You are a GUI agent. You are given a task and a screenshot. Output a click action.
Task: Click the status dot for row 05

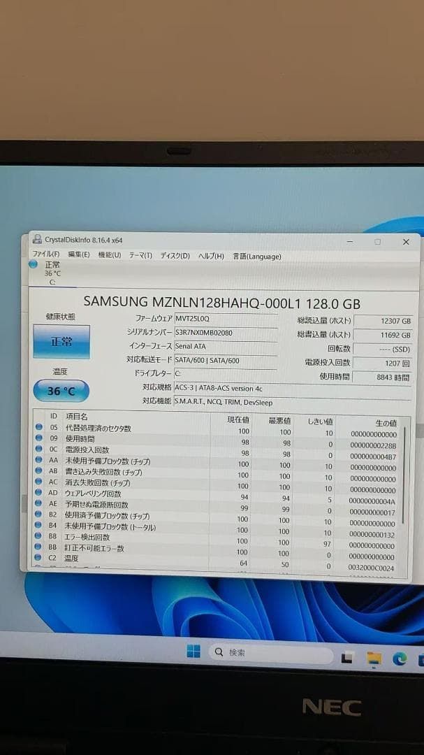coord(39,426)
